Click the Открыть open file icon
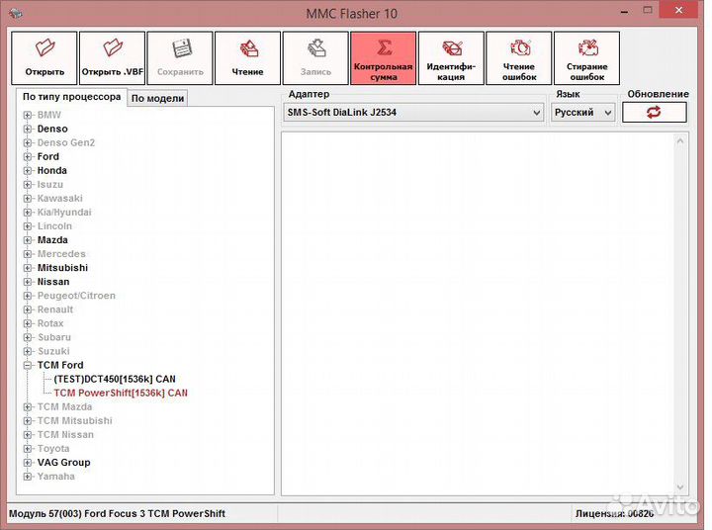Image resolution: width=712 pixels, height=530 pixels. [x=44, y=57]
